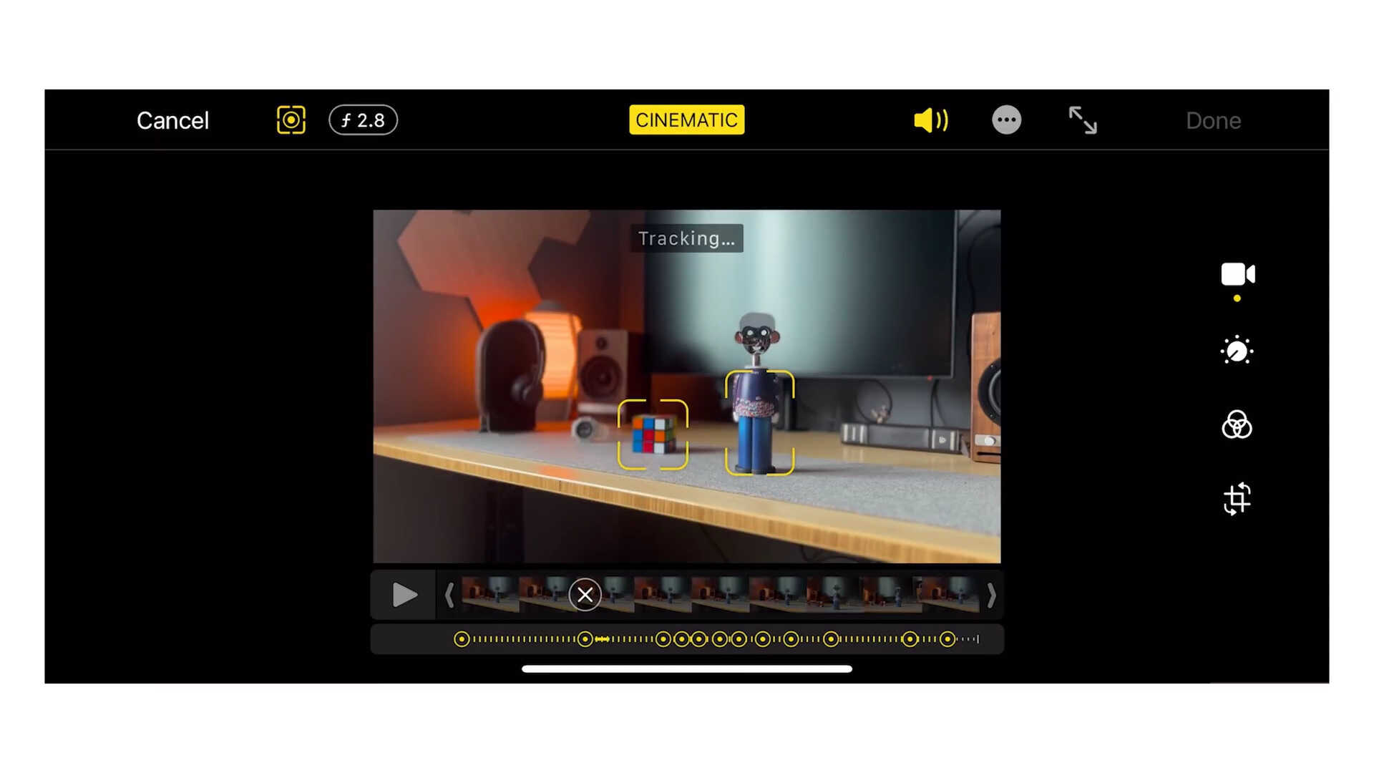Viewport: 1374px width, 773px height.
Task: Tap the figurine body focus box
Action: coord(759,422)
